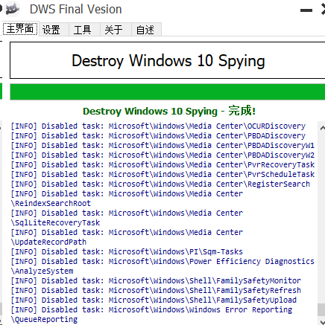The height and width of the screenshot is (325, 325).
Task: Click the DWS cat app icon
Action: click(13, 9)
